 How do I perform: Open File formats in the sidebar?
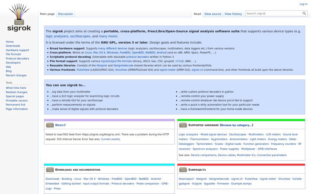pos(13,54)
